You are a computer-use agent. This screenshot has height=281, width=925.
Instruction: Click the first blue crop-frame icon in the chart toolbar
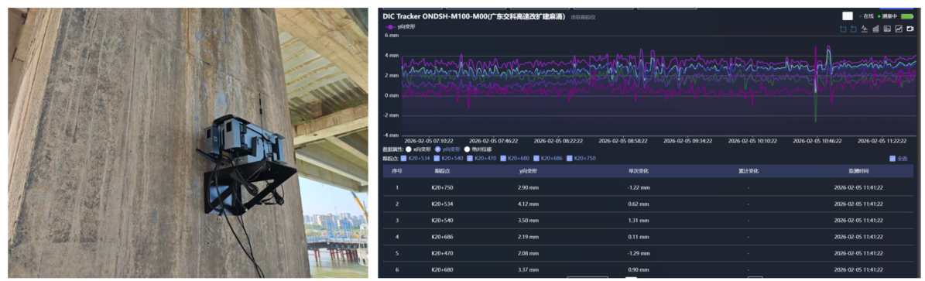[x=843, y=29]
